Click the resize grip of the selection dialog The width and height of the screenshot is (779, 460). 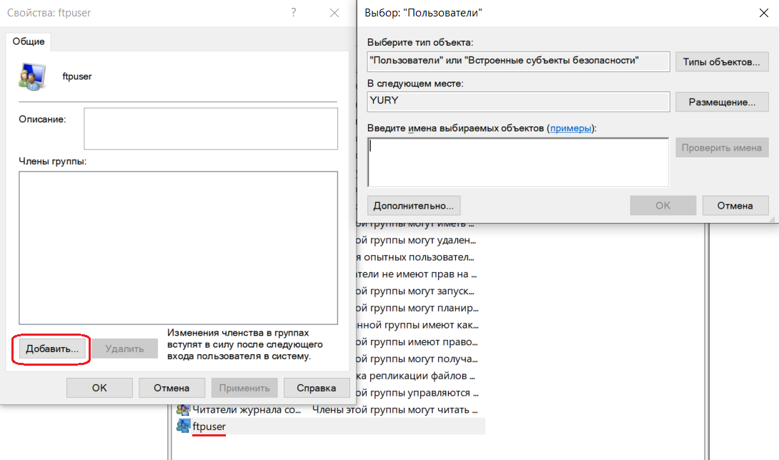773,219
